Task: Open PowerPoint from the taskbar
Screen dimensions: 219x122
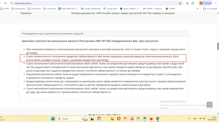Action: click(x=125, y=119)
